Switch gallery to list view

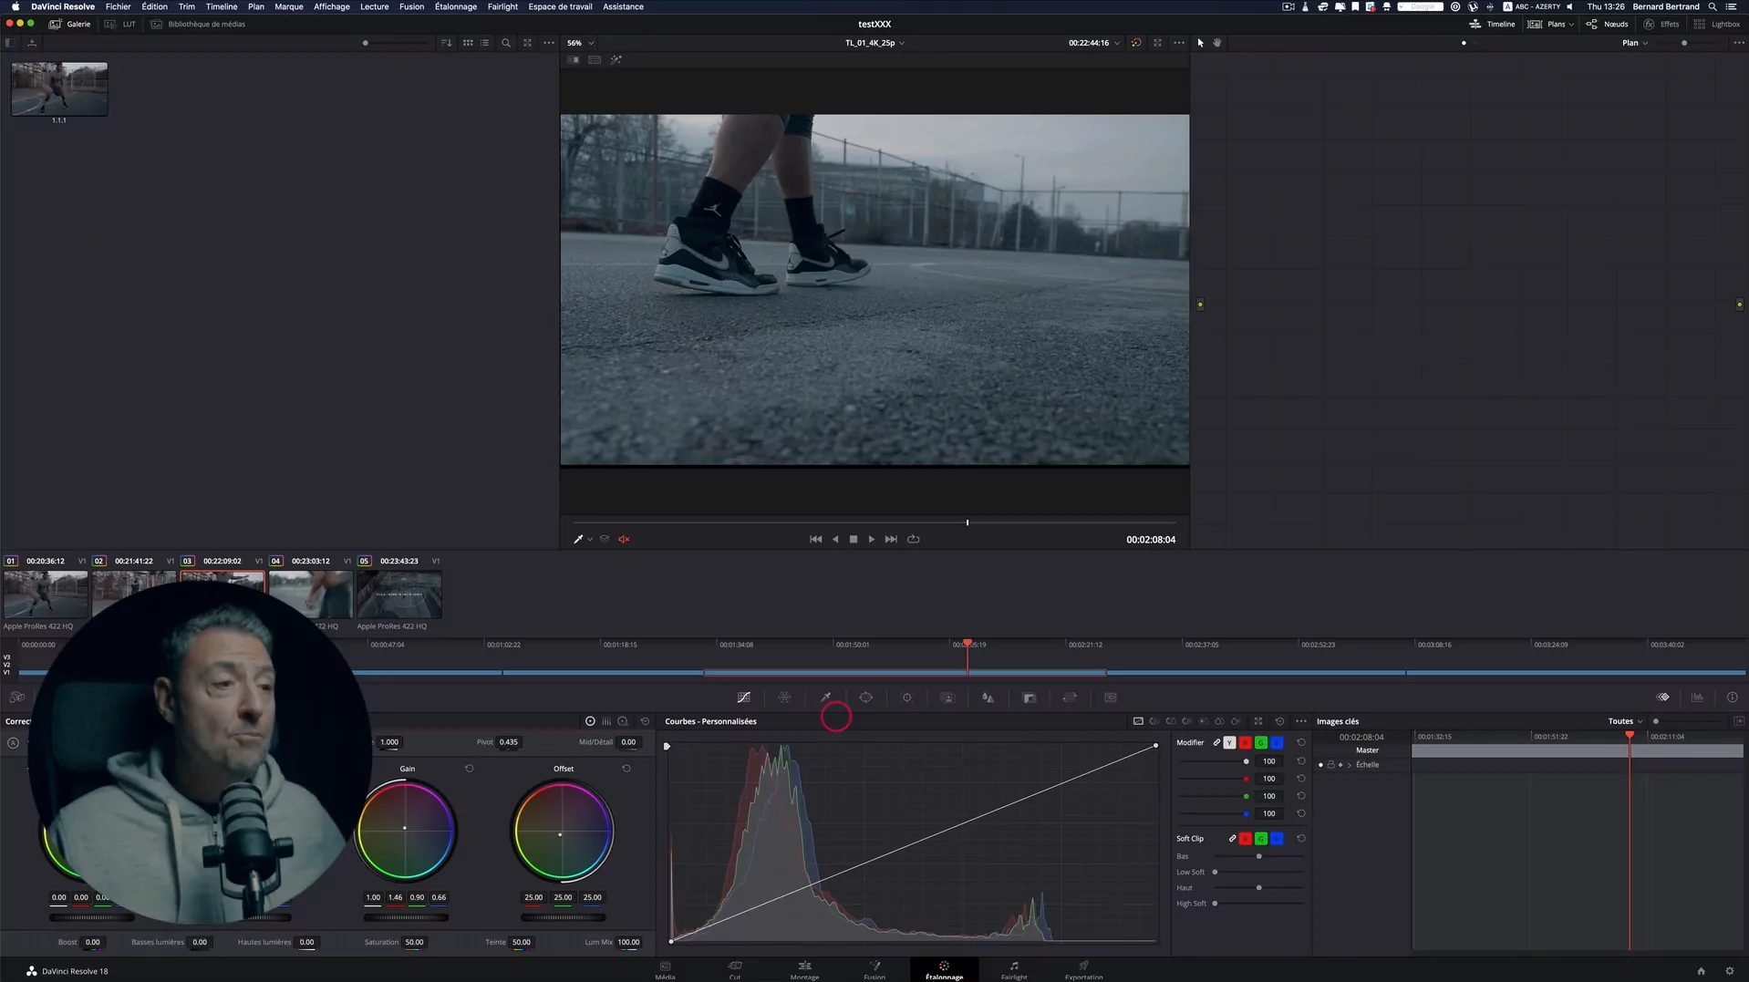485,43
